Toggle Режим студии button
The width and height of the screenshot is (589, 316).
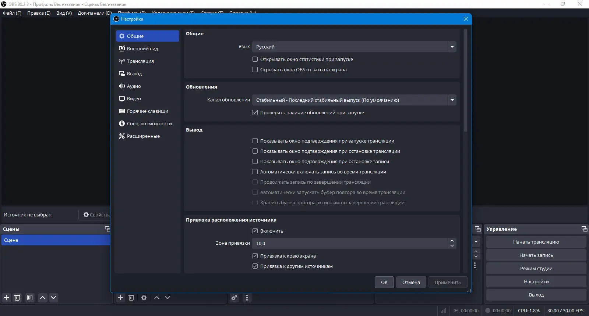coord(536,268)
